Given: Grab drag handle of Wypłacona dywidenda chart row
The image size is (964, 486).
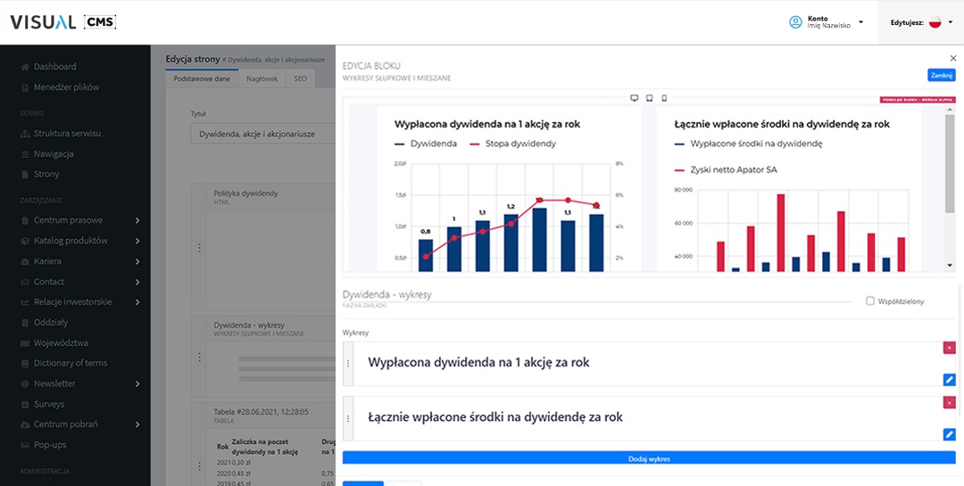Looking at the screenshot, I should [x=348, y=364].
